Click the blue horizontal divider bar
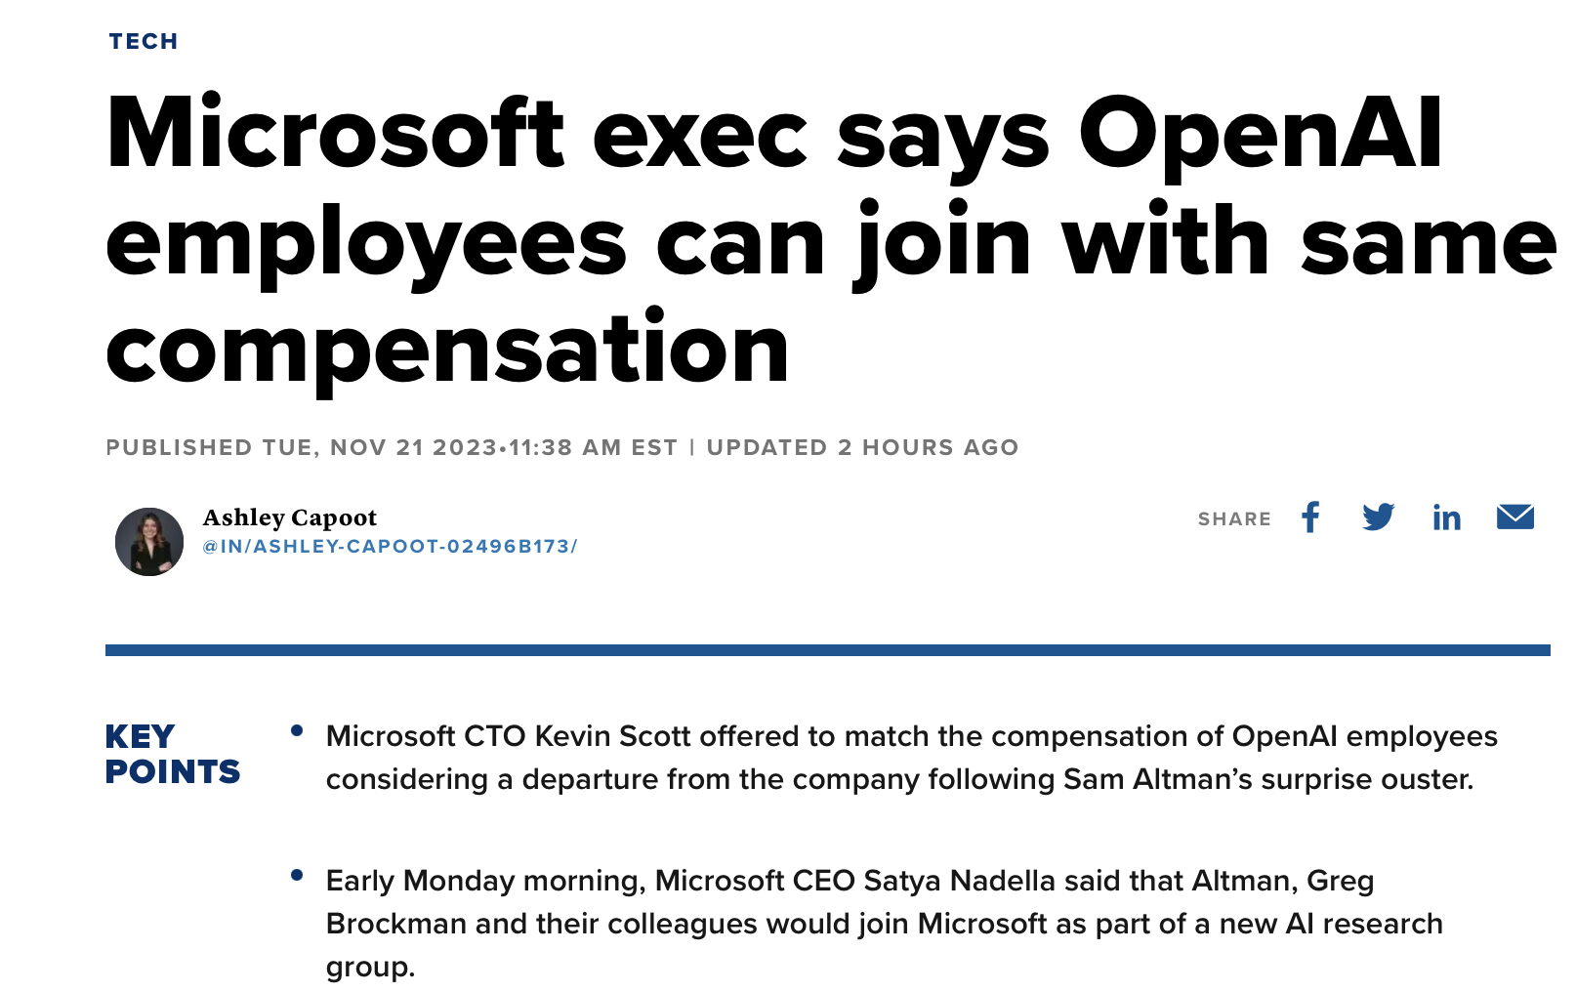The image size is (1576, 992). pos(827,650)
